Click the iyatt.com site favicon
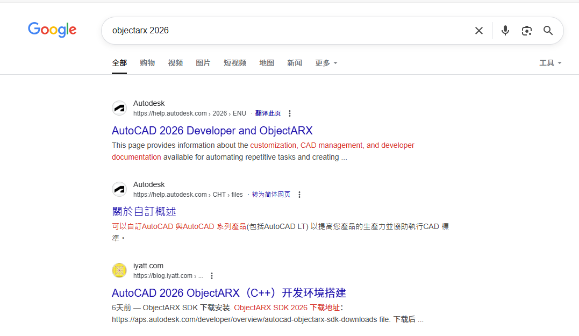The width and height of the screenshot is (579, 336). pyautogui.click(x=119, y=270)
